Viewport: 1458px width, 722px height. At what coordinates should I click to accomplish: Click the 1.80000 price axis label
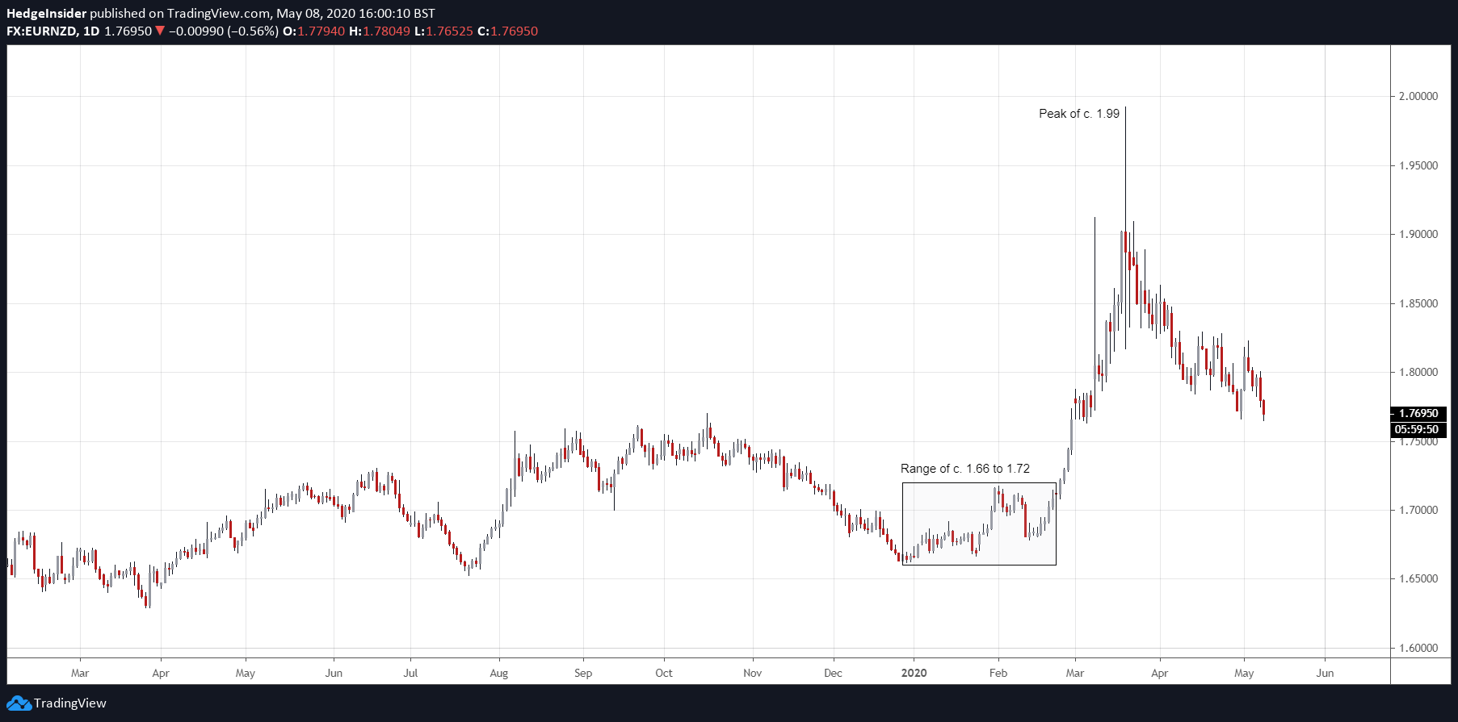[1419, 372]
